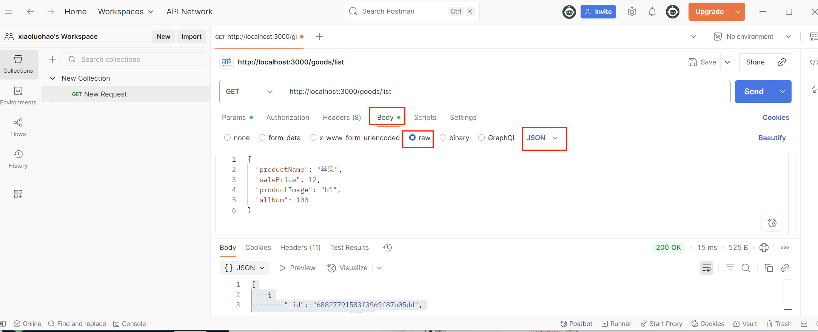Switch to the Headers (8) tab
818x332 pixels.
342,118
